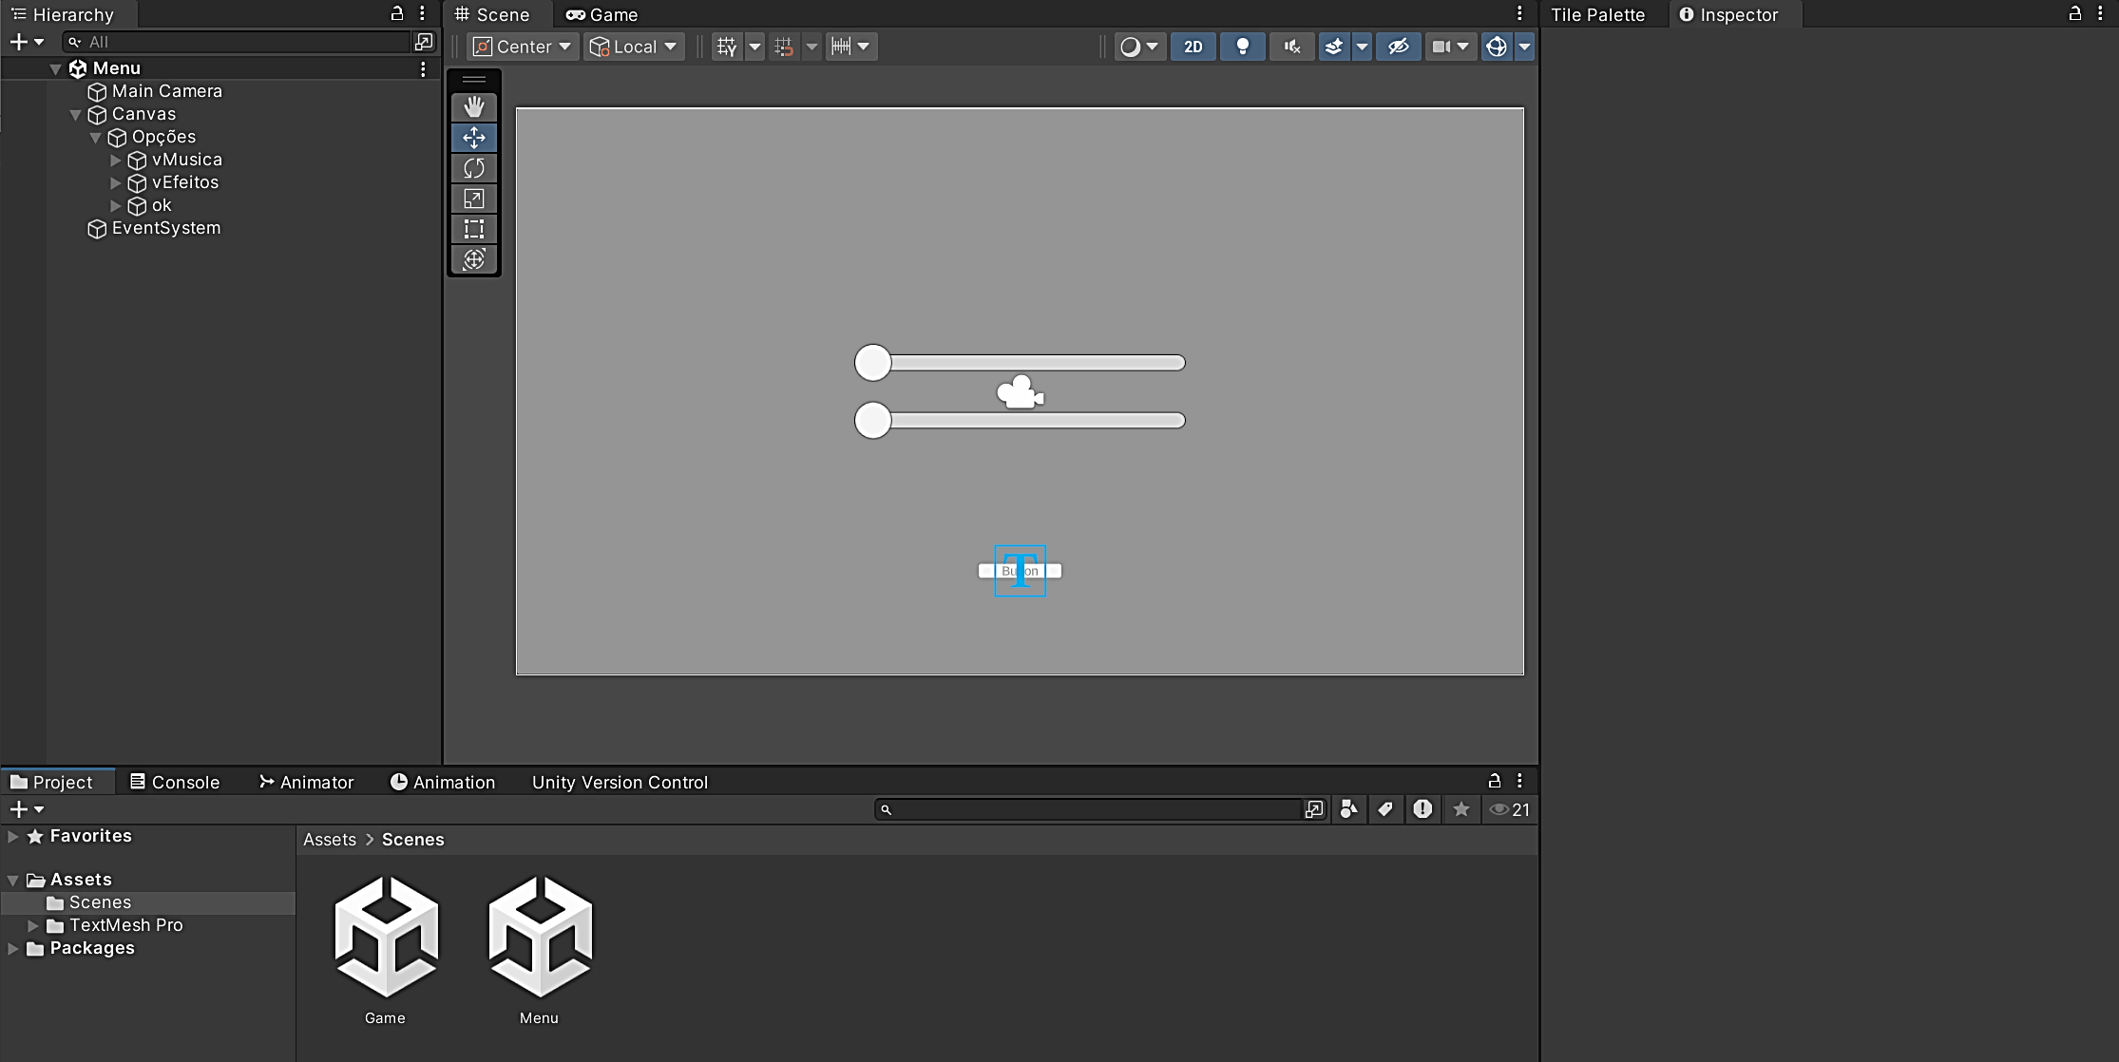Expand the vMusica hierarchy item
The width and height of the screenshot is (2119, 1062).
pyautogui.click(x=116, y=160)
